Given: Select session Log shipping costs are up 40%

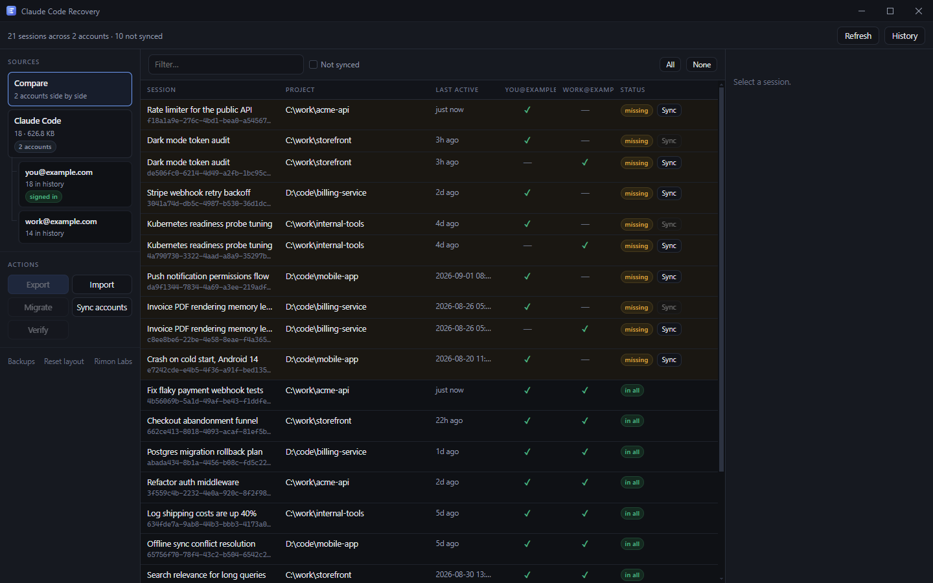Looking at the screenshot, I should click(429, 518).
